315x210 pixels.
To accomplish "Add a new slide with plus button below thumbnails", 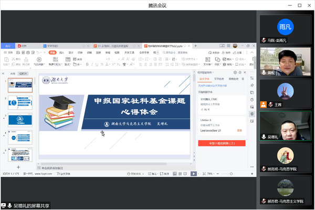I will [x=18, y=167].
